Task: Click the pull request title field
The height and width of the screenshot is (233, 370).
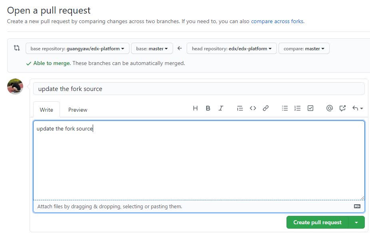Action: point(199,89)
